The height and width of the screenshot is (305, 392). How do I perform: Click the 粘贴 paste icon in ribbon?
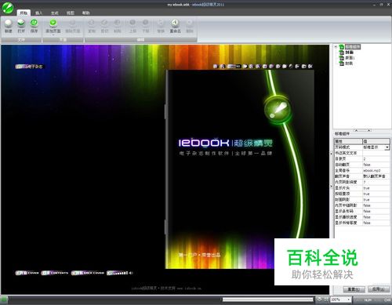coord(118,23)
